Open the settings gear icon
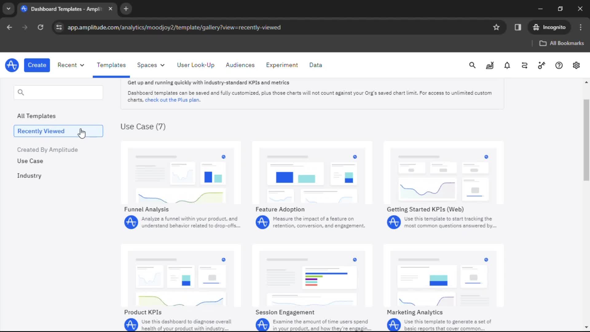The image size is (590, 332). coord(576,65)
